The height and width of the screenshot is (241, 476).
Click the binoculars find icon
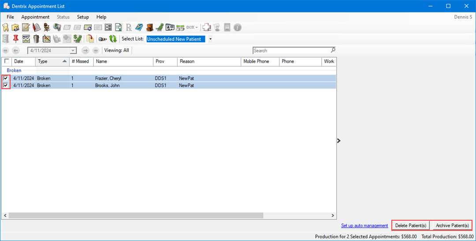click(x=102, y=39)
